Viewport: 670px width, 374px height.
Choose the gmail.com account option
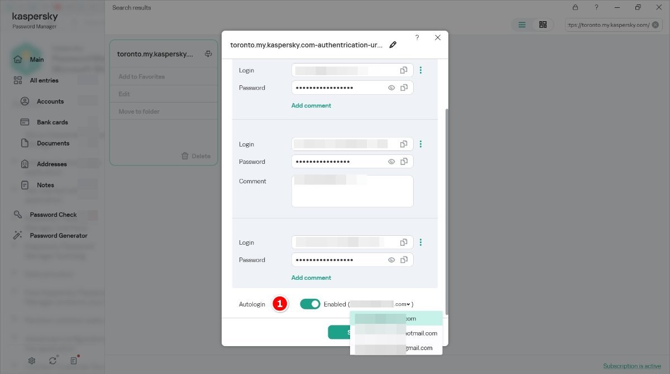click(396, 348)
